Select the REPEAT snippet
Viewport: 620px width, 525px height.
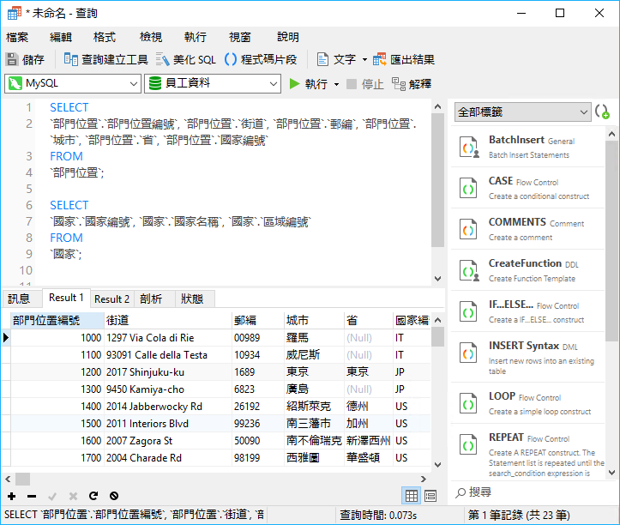tap(528, 453)
